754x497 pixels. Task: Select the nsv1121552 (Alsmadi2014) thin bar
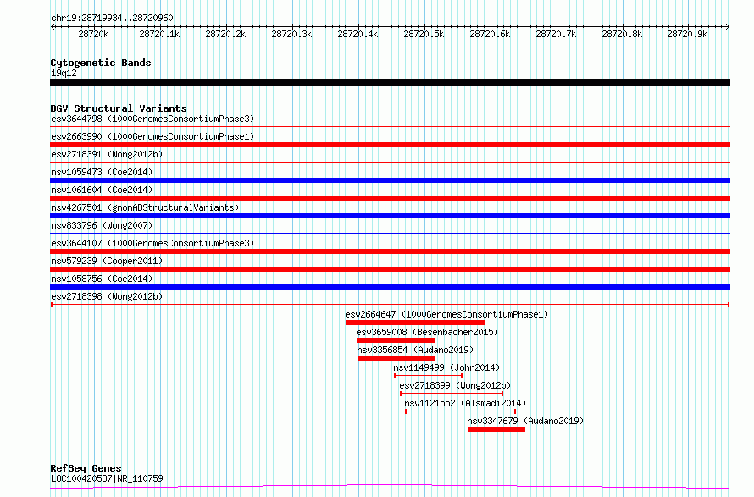(x=461, y=411)
